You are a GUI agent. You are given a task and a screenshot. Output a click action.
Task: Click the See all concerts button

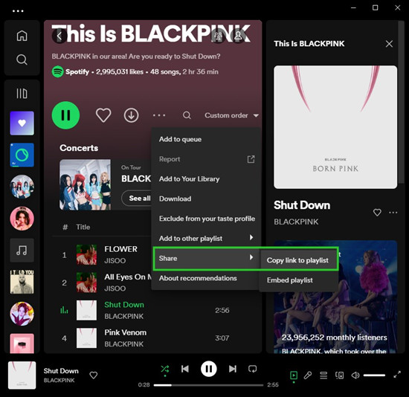[x=137, y=198]
